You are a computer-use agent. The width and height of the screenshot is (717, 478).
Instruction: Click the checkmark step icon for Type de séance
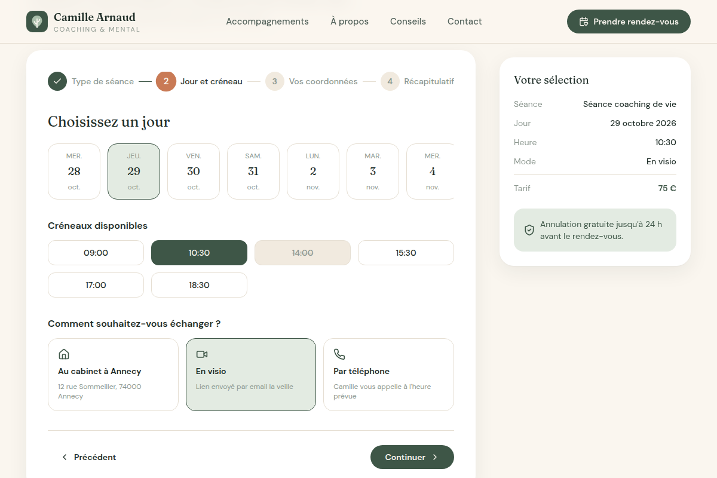coord(57,81)
